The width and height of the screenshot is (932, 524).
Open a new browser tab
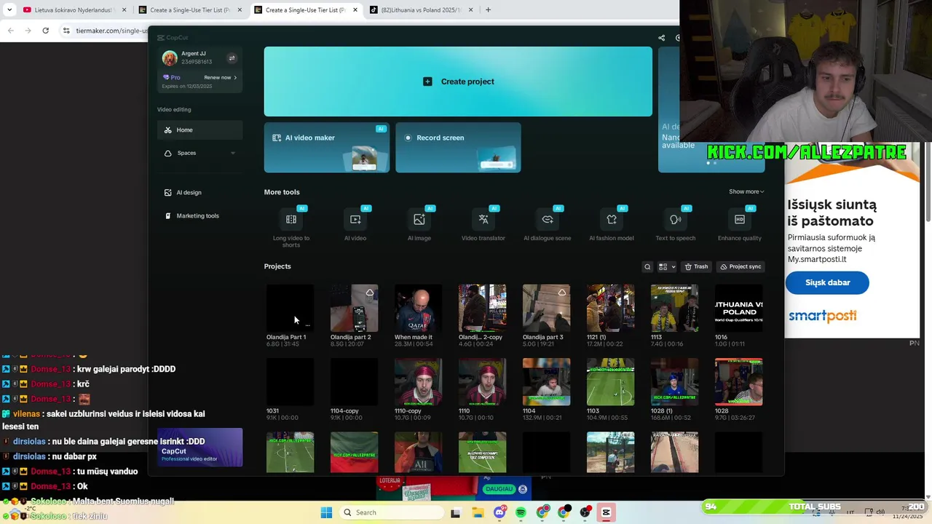[488, 10]
